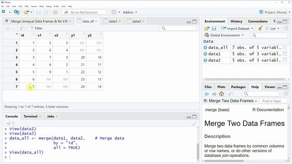292x164 pixels.
Task: Switch to the Plots tab
Action: pyautogui.click(x=221, y=87)
